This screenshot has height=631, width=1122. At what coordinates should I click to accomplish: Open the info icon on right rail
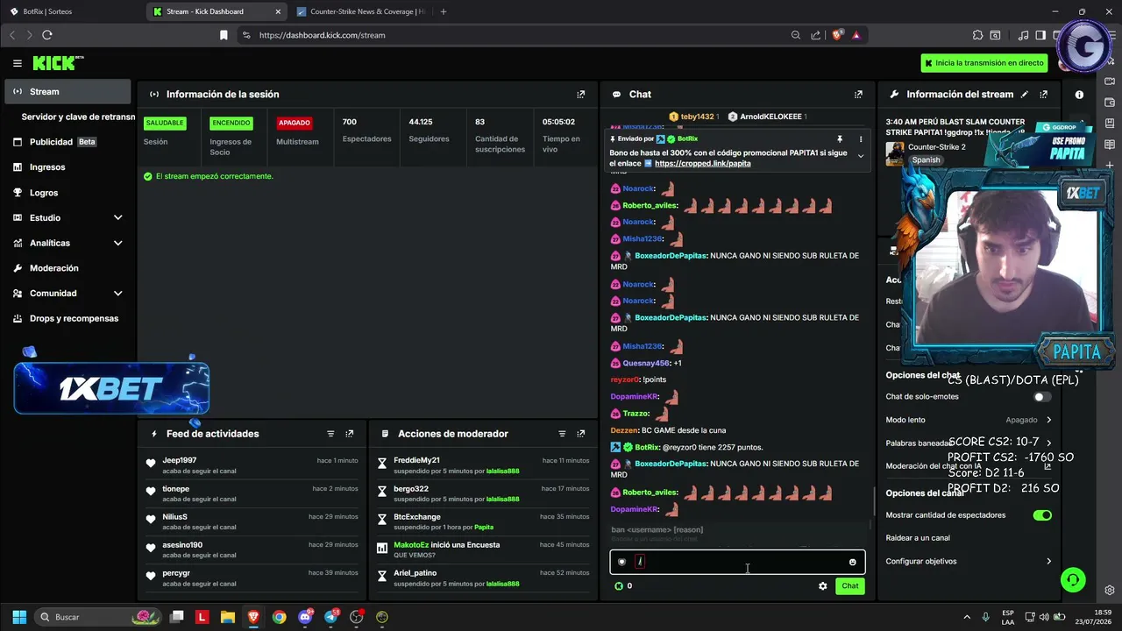click(1079, 95)
